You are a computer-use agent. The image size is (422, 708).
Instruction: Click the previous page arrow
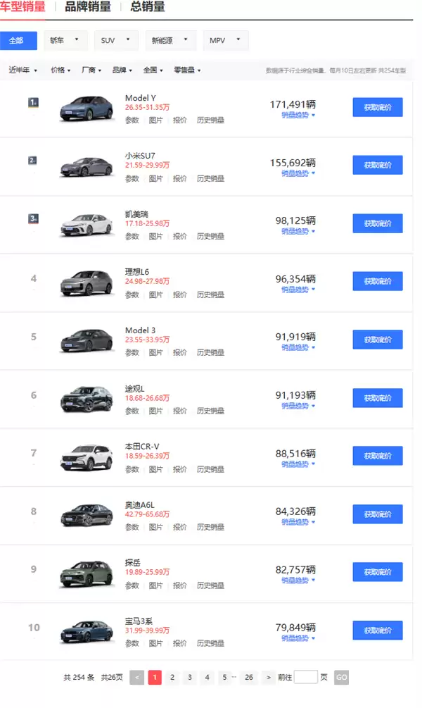pyautogui.click(x=137, y=677)
